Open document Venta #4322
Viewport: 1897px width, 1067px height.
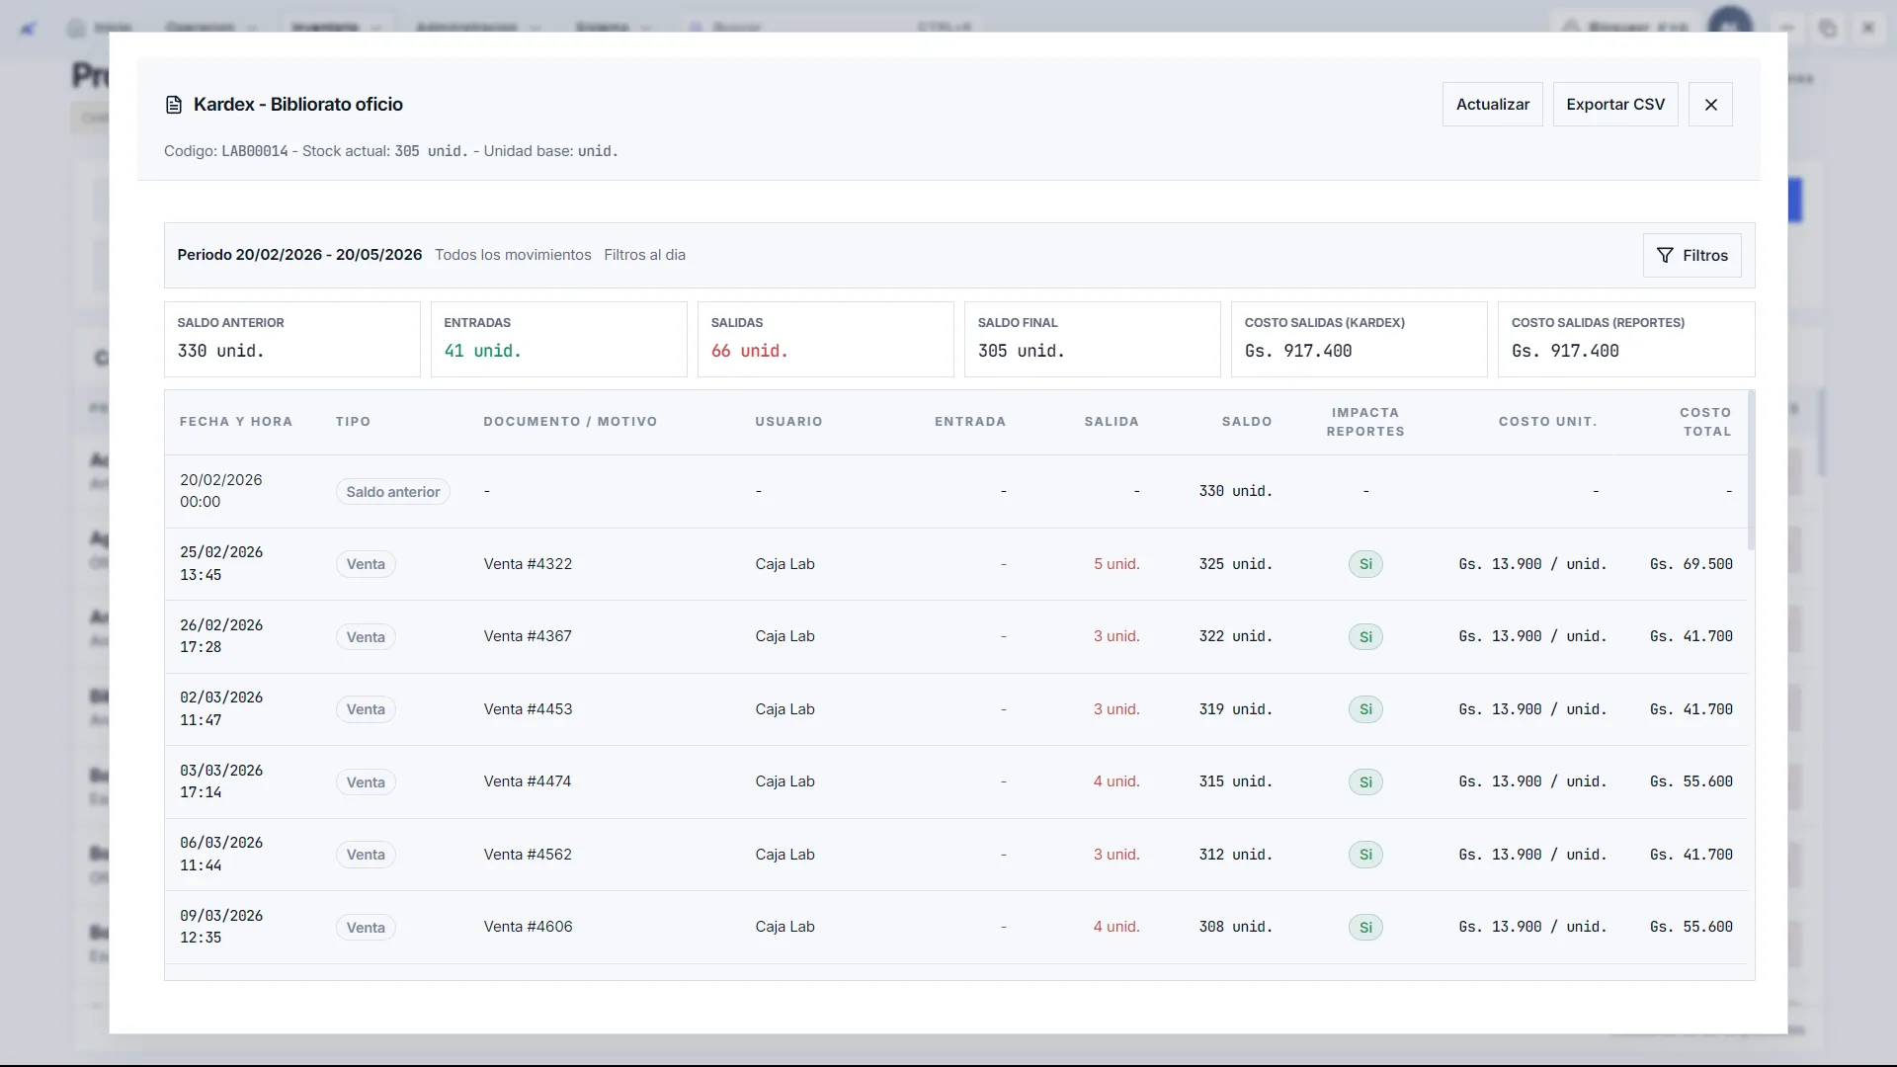[x=528, y=564]
